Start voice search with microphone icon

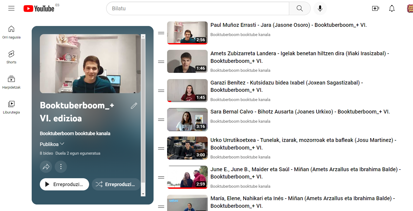pos(320,8)
